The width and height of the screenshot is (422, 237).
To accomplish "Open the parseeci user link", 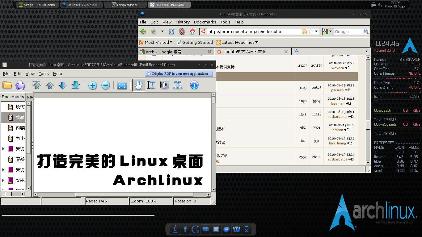I will coord(337,90).
